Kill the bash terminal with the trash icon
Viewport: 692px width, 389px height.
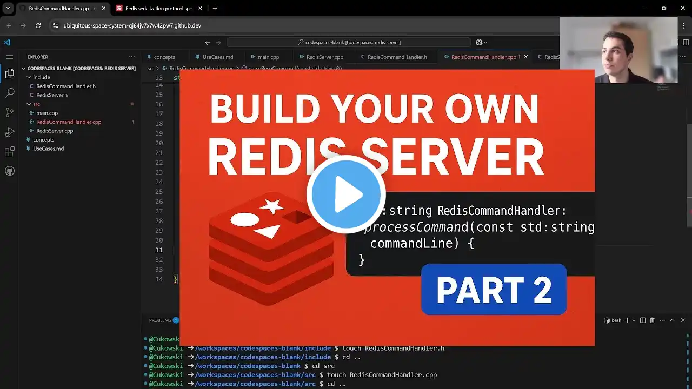pos(652,320)
